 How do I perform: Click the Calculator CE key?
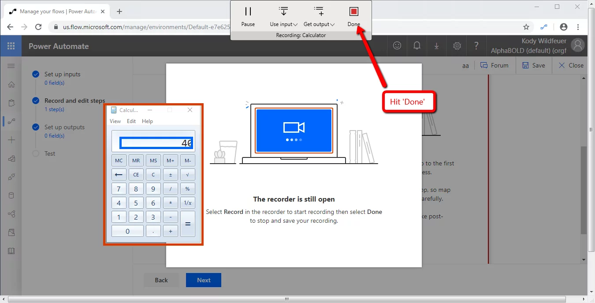[x=136, y=175]
